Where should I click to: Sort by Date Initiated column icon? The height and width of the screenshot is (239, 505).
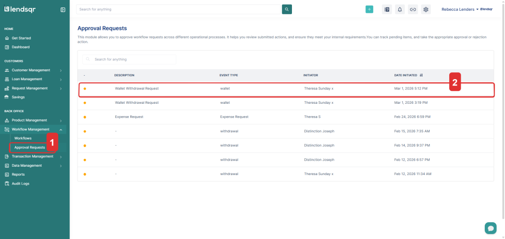pos(421,75)
